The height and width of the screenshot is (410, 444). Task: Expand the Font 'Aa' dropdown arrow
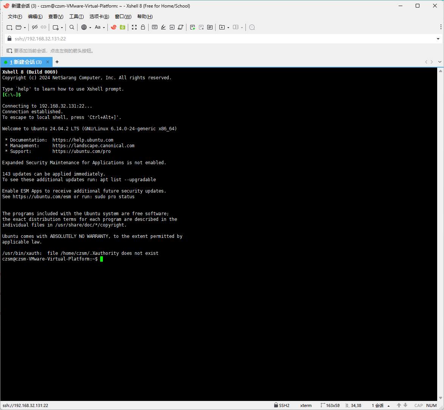[x=104, y=28]
